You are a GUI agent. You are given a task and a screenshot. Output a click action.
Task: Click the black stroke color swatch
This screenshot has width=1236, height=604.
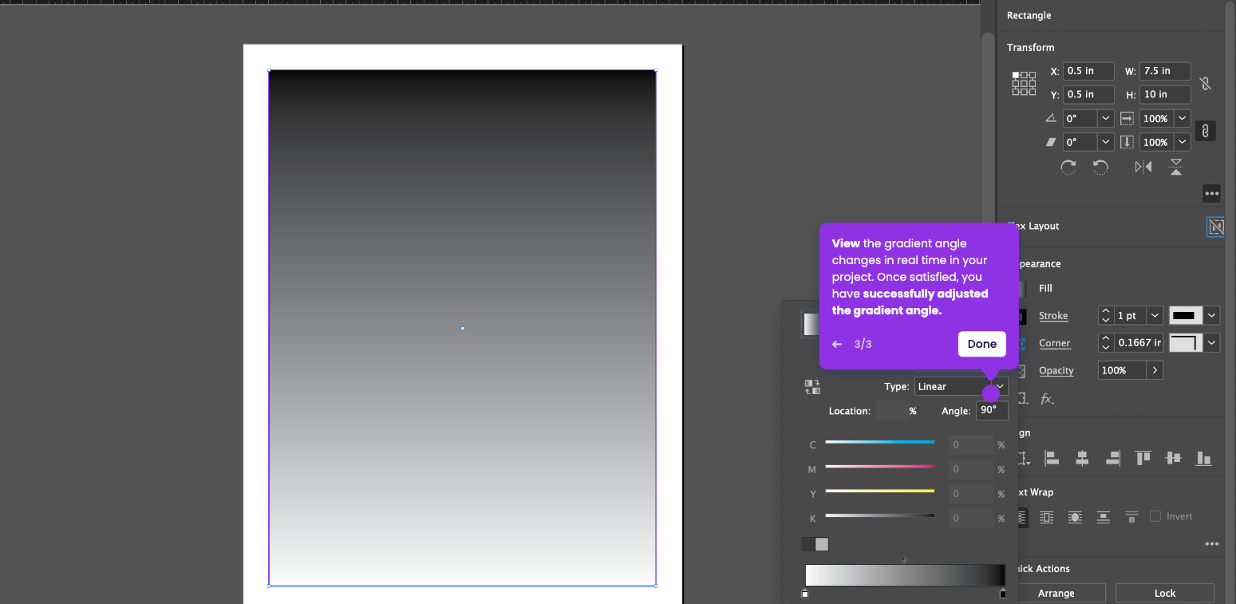coord(1184,316)
